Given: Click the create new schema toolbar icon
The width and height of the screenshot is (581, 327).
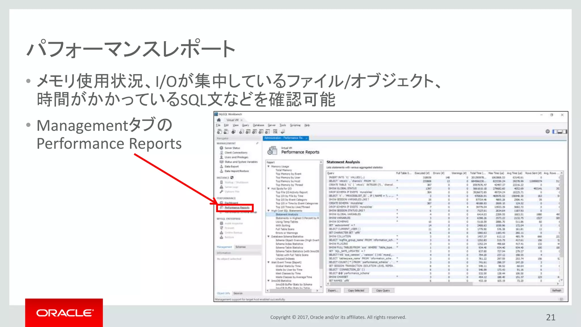Looking at the screenshot, I should click(x=241, y=131).
